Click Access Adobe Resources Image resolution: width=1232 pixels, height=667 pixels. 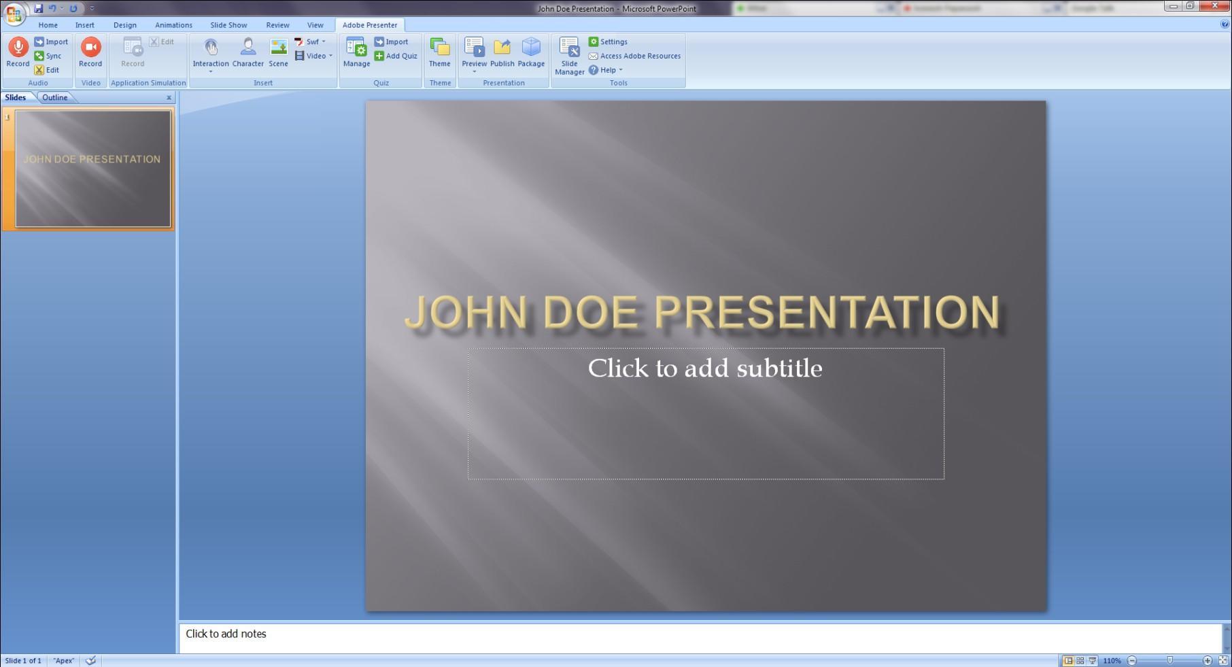click(x=634, y=56)
